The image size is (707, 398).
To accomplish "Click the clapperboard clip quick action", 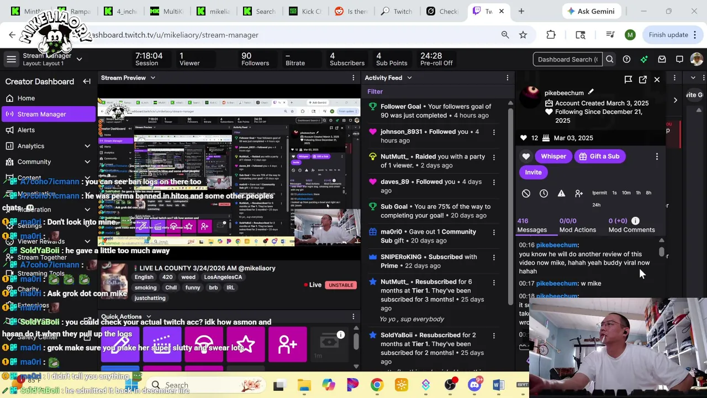I will point(162,344).
